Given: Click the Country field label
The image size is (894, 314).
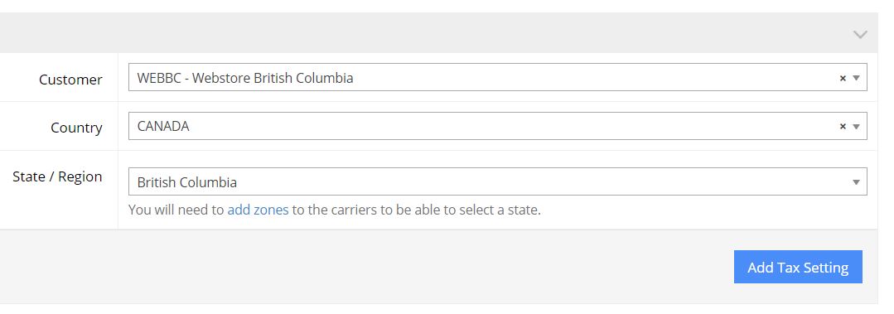Looking at the screenshot, I should point(76,128).
